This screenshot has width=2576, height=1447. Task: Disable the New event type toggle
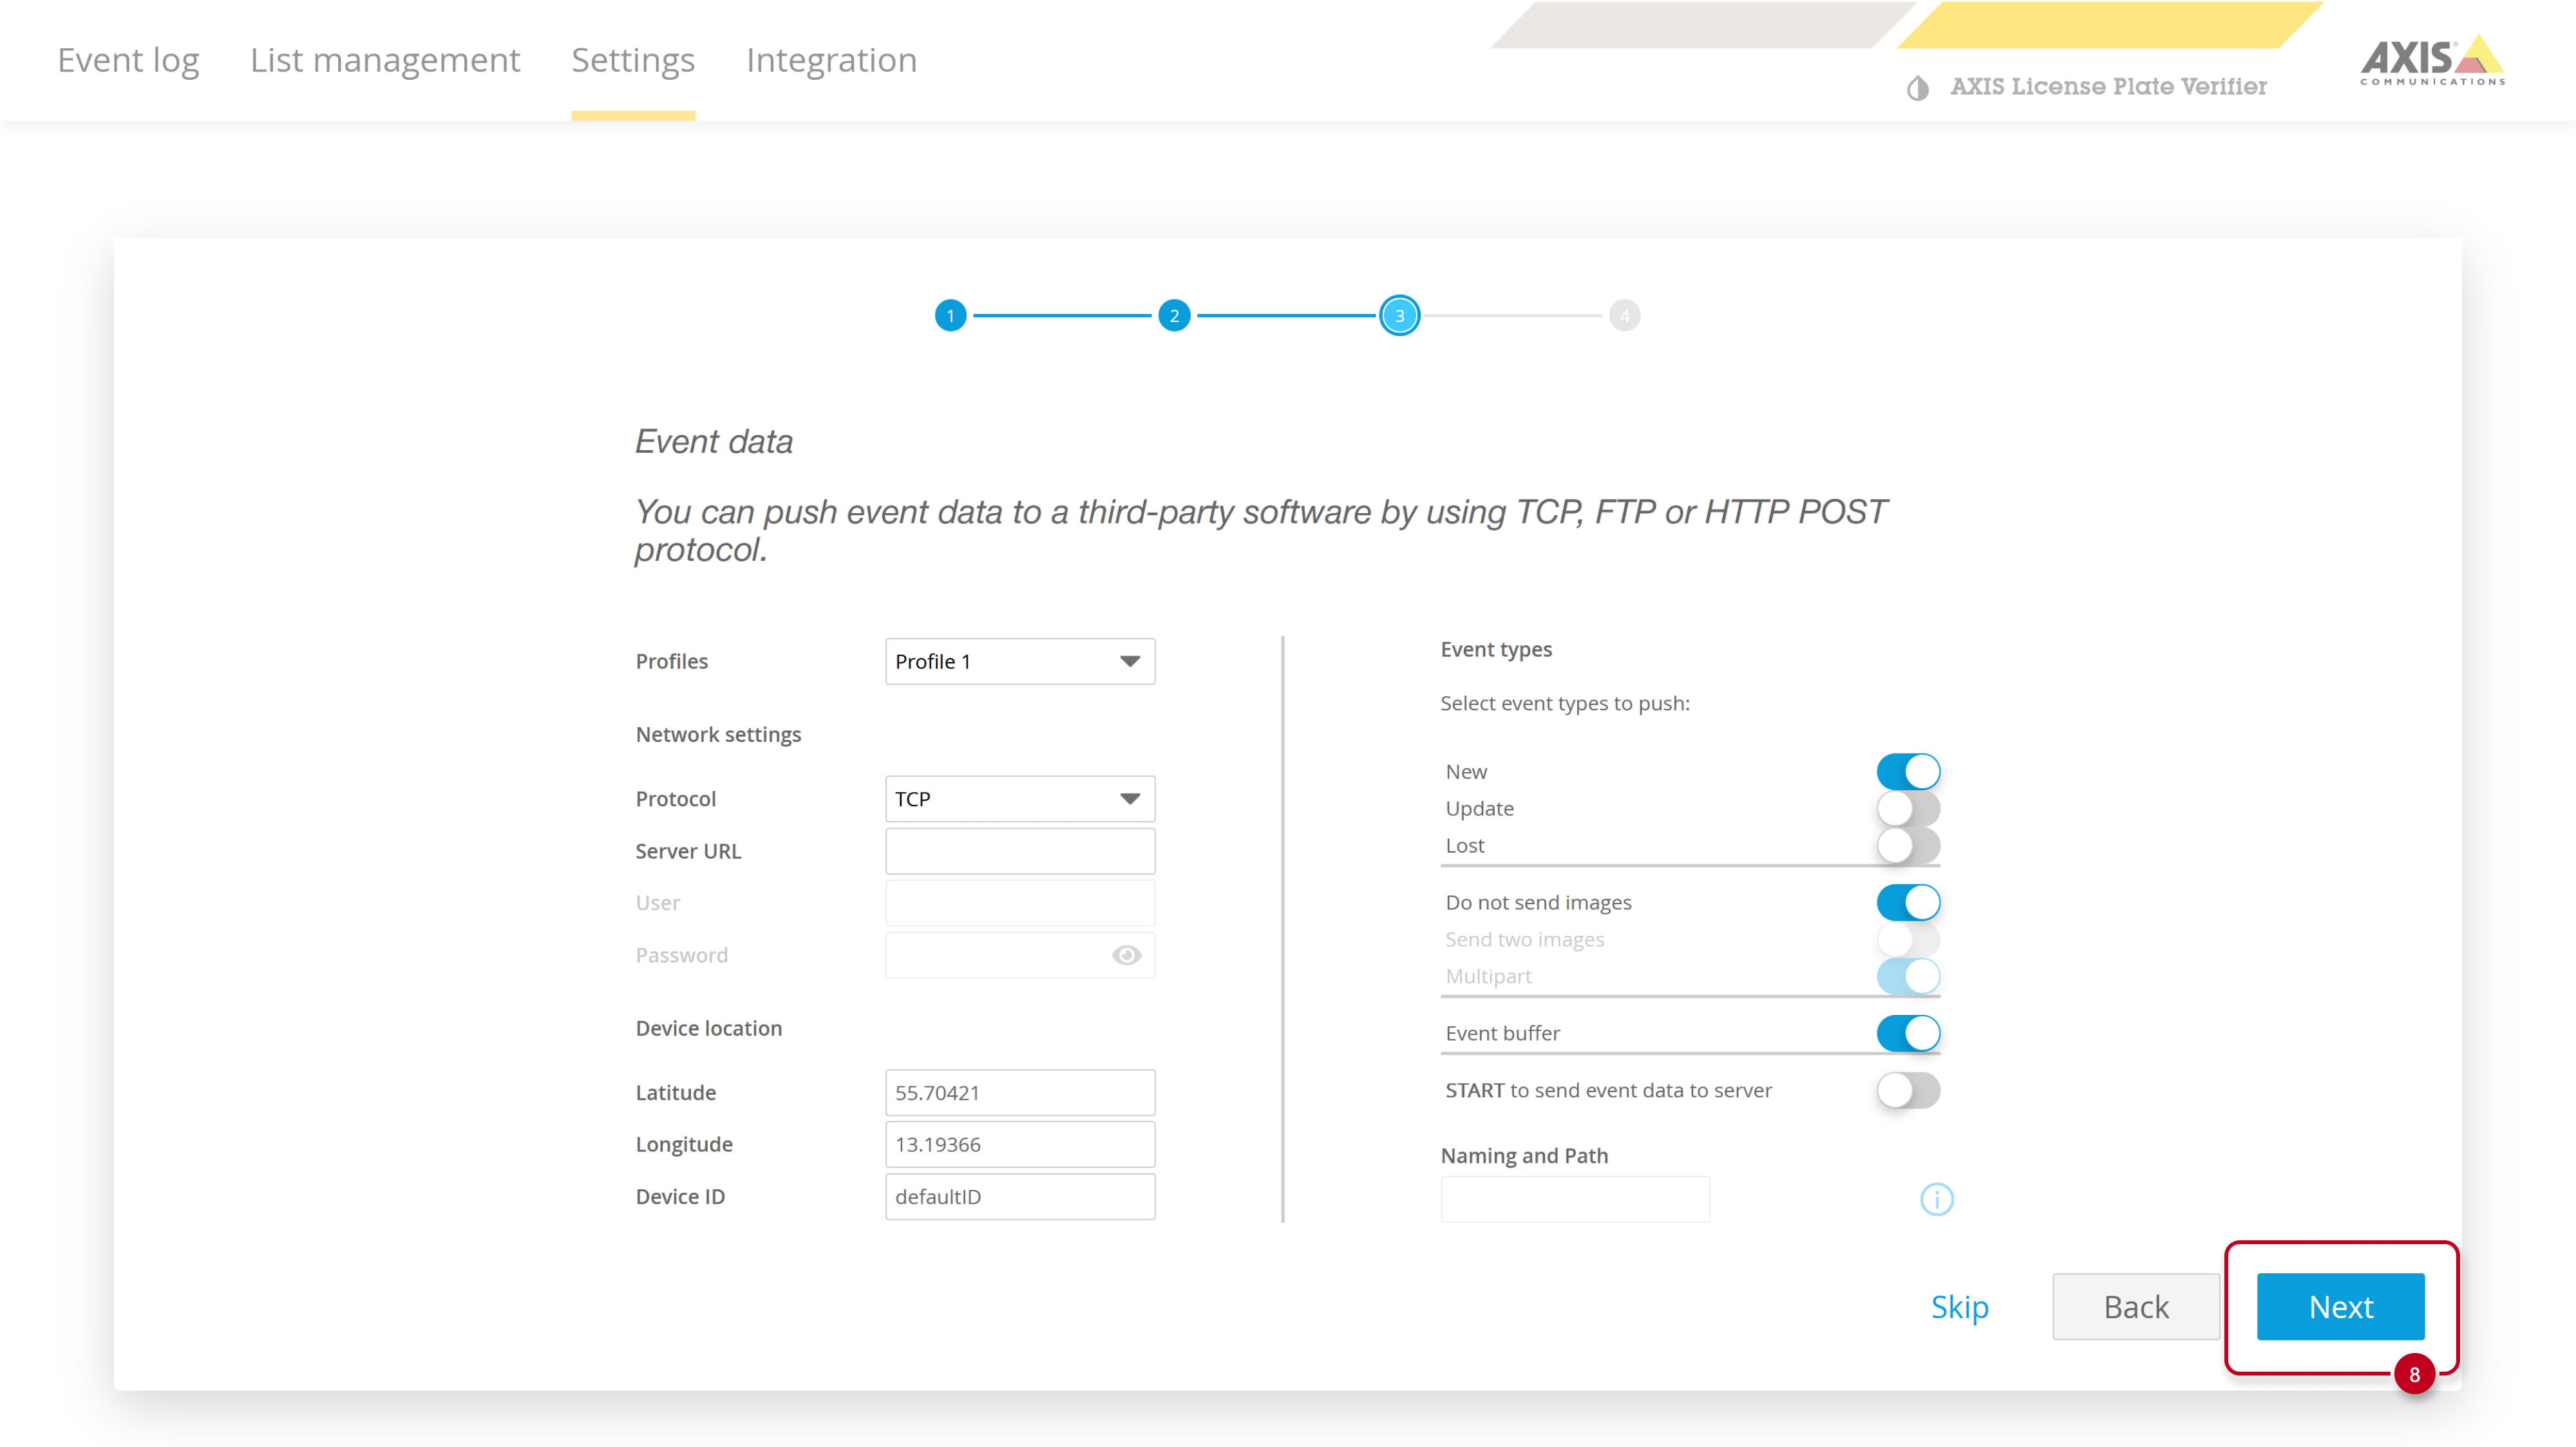pos(1908,771)
